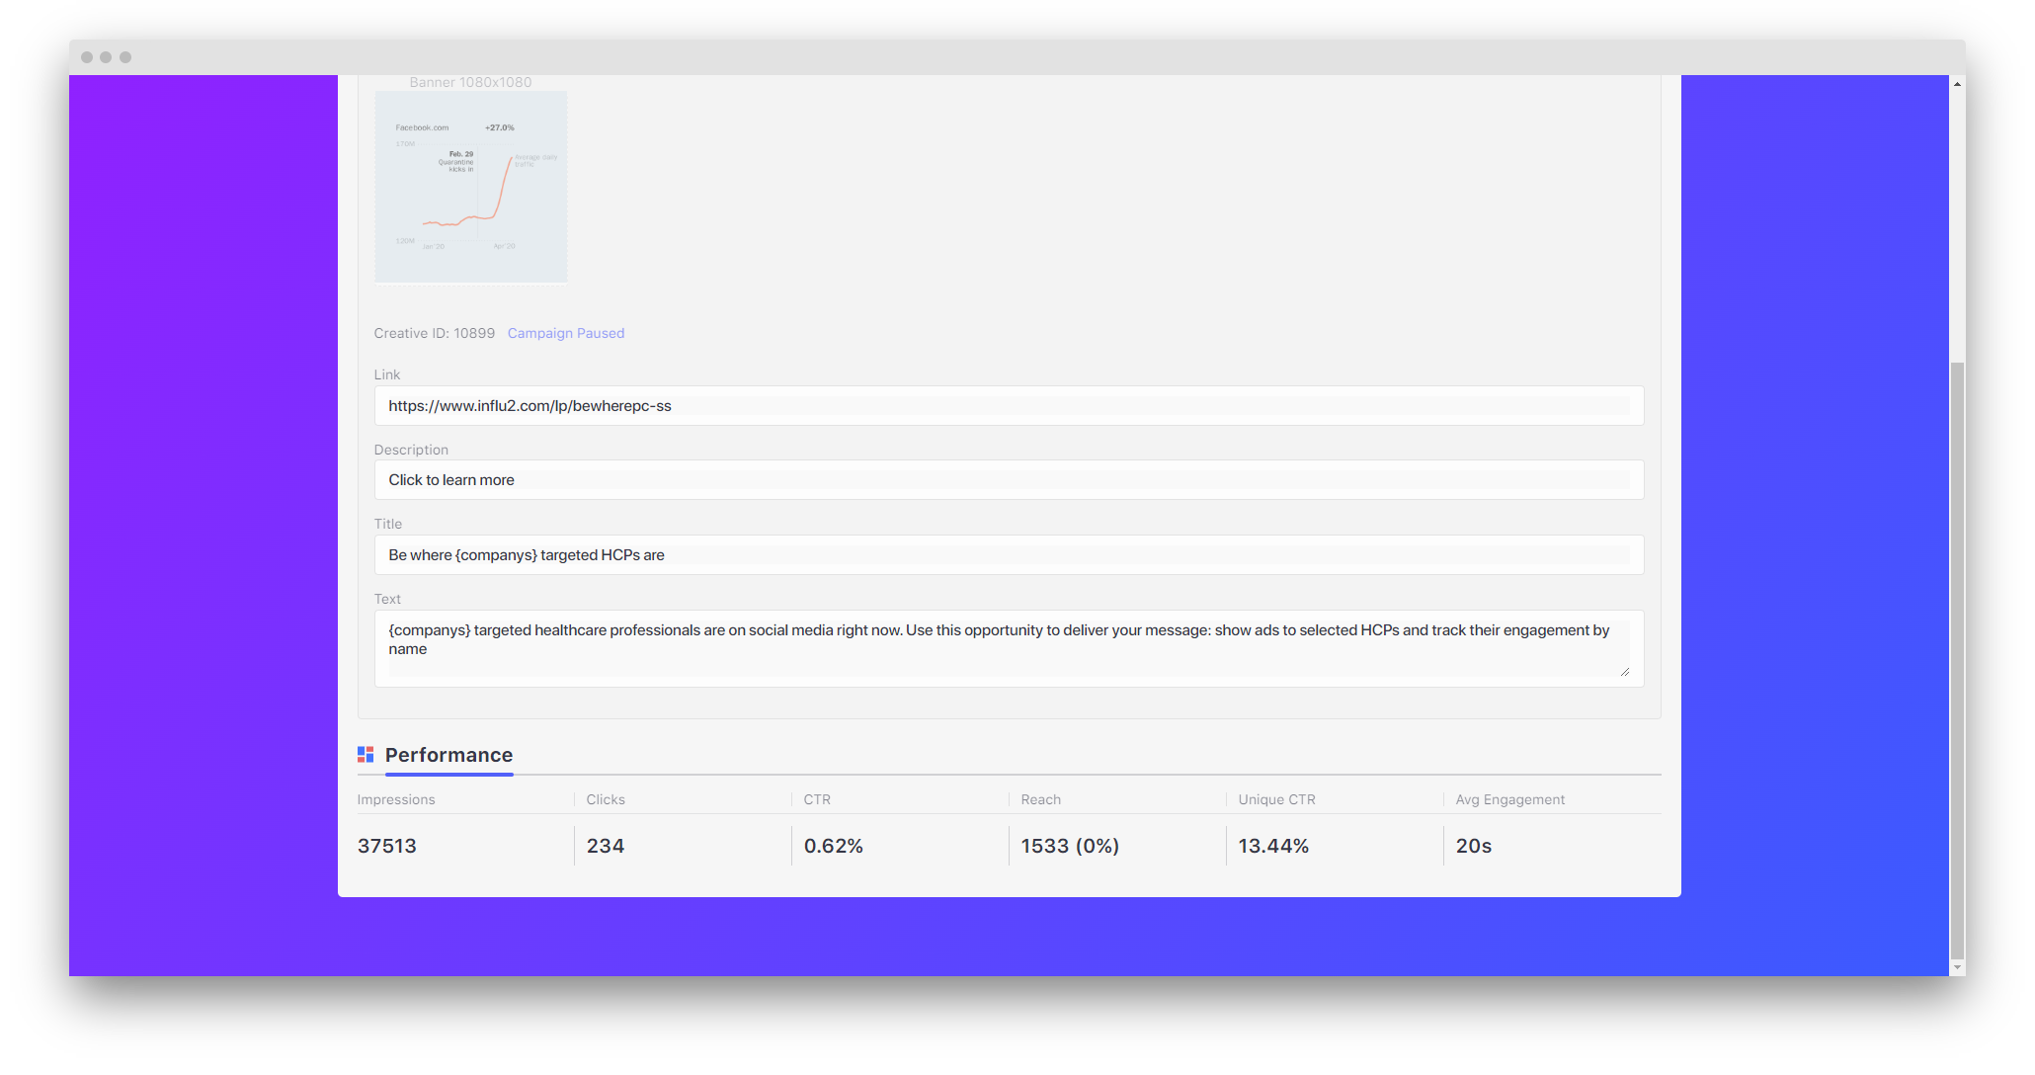This screenshot has width=2035, height=1075.
Task: Click the Impressions column header
Action: pos(396,799)
